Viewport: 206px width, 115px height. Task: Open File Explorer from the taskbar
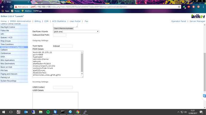click(41, 112)
